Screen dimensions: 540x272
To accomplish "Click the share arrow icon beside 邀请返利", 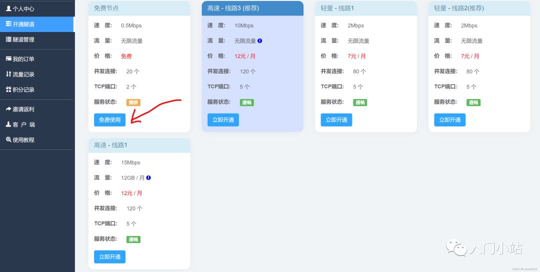I will point(8,109).
